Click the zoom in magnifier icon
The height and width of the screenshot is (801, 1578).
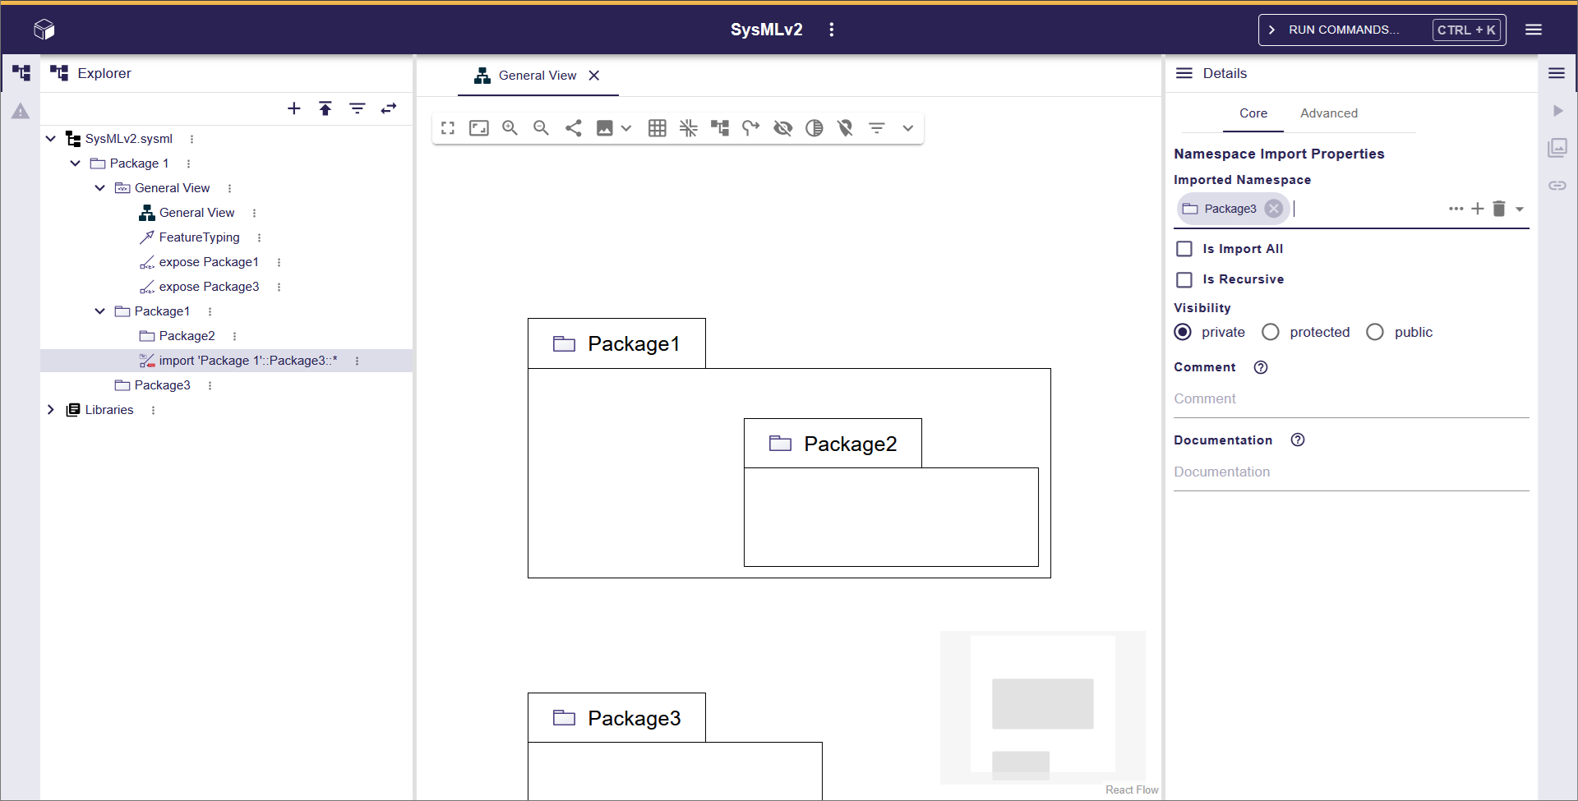[510, 128]
